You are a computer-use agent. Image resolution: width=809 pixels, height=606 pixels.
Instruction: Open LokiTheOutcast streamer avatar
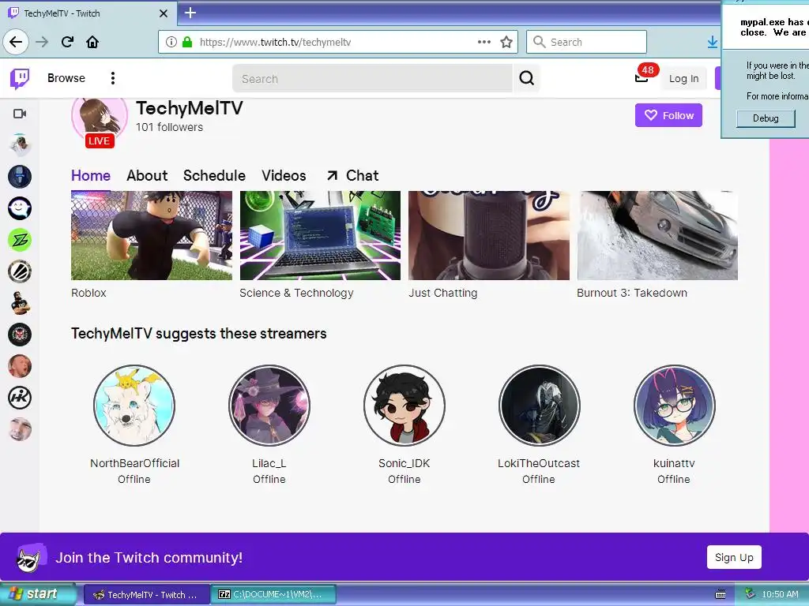pyautogui.click(x=539, y=405)
